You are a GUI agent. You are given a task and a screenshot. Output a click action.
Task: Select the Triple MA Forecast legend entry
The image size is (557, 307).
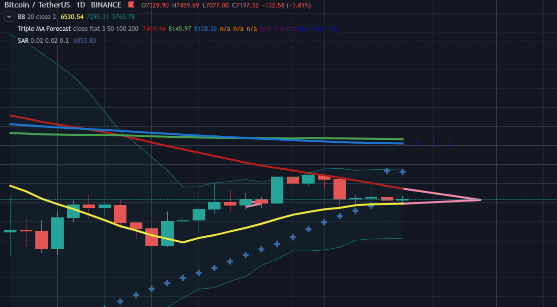click(x=44, y=29)
